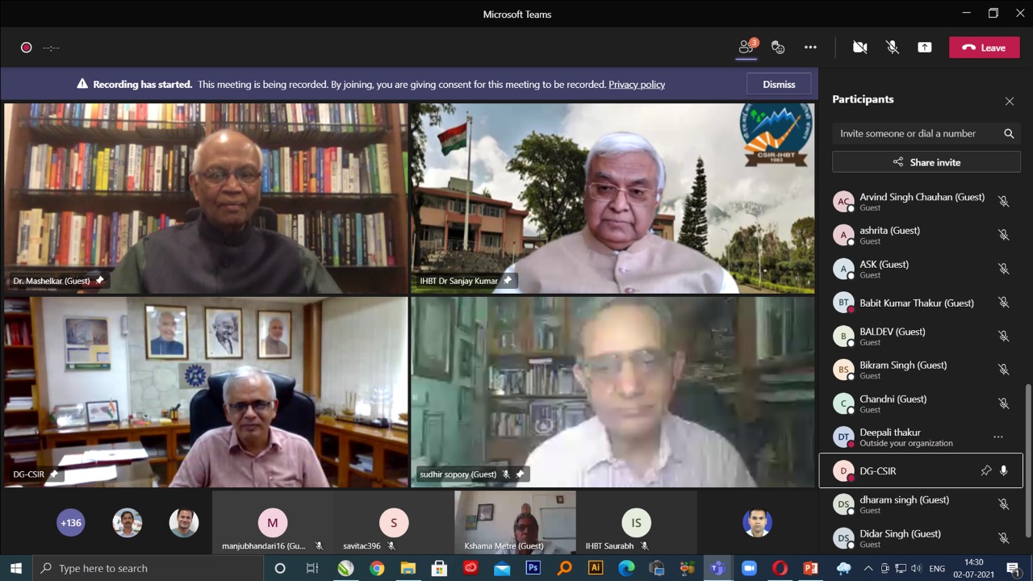
Task: Open More actions ellipsis menu
Action: click(x=810, y=48)
